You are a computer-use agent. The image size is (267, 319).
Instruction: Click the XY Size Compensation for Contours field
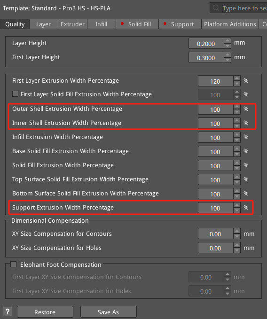tap(215, 234)
